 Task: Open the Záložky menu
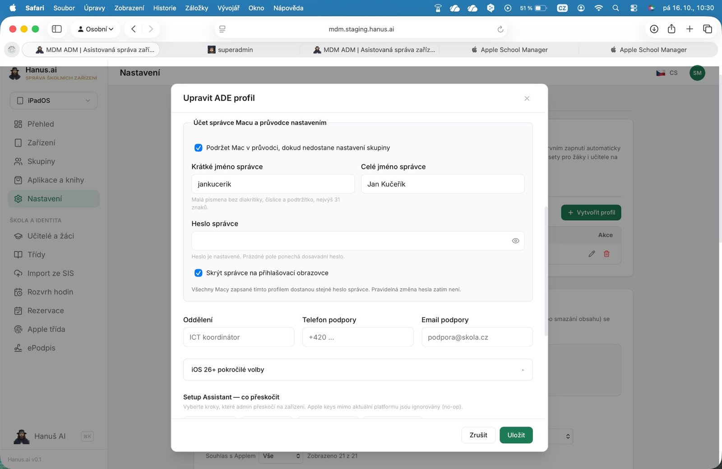(x=197, y=8)
